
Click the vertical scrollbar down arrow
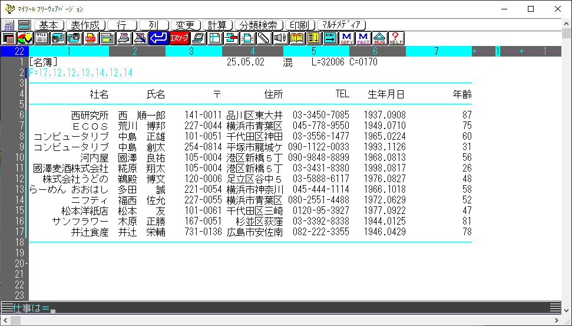click(567, 310)
